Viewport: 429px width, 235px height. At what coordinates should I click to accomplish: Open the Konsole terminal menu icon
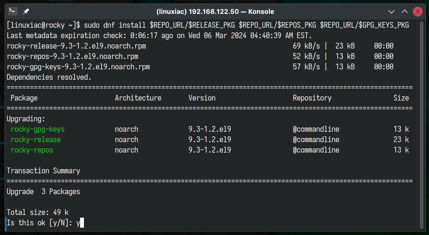coord(13,11)
